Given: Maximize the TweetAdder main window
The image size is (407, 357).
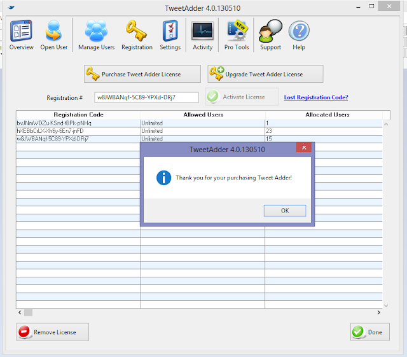Looking at the screenshot, I should (371, 6).
